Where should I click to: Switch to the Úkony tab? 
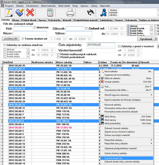click(16, 20)
